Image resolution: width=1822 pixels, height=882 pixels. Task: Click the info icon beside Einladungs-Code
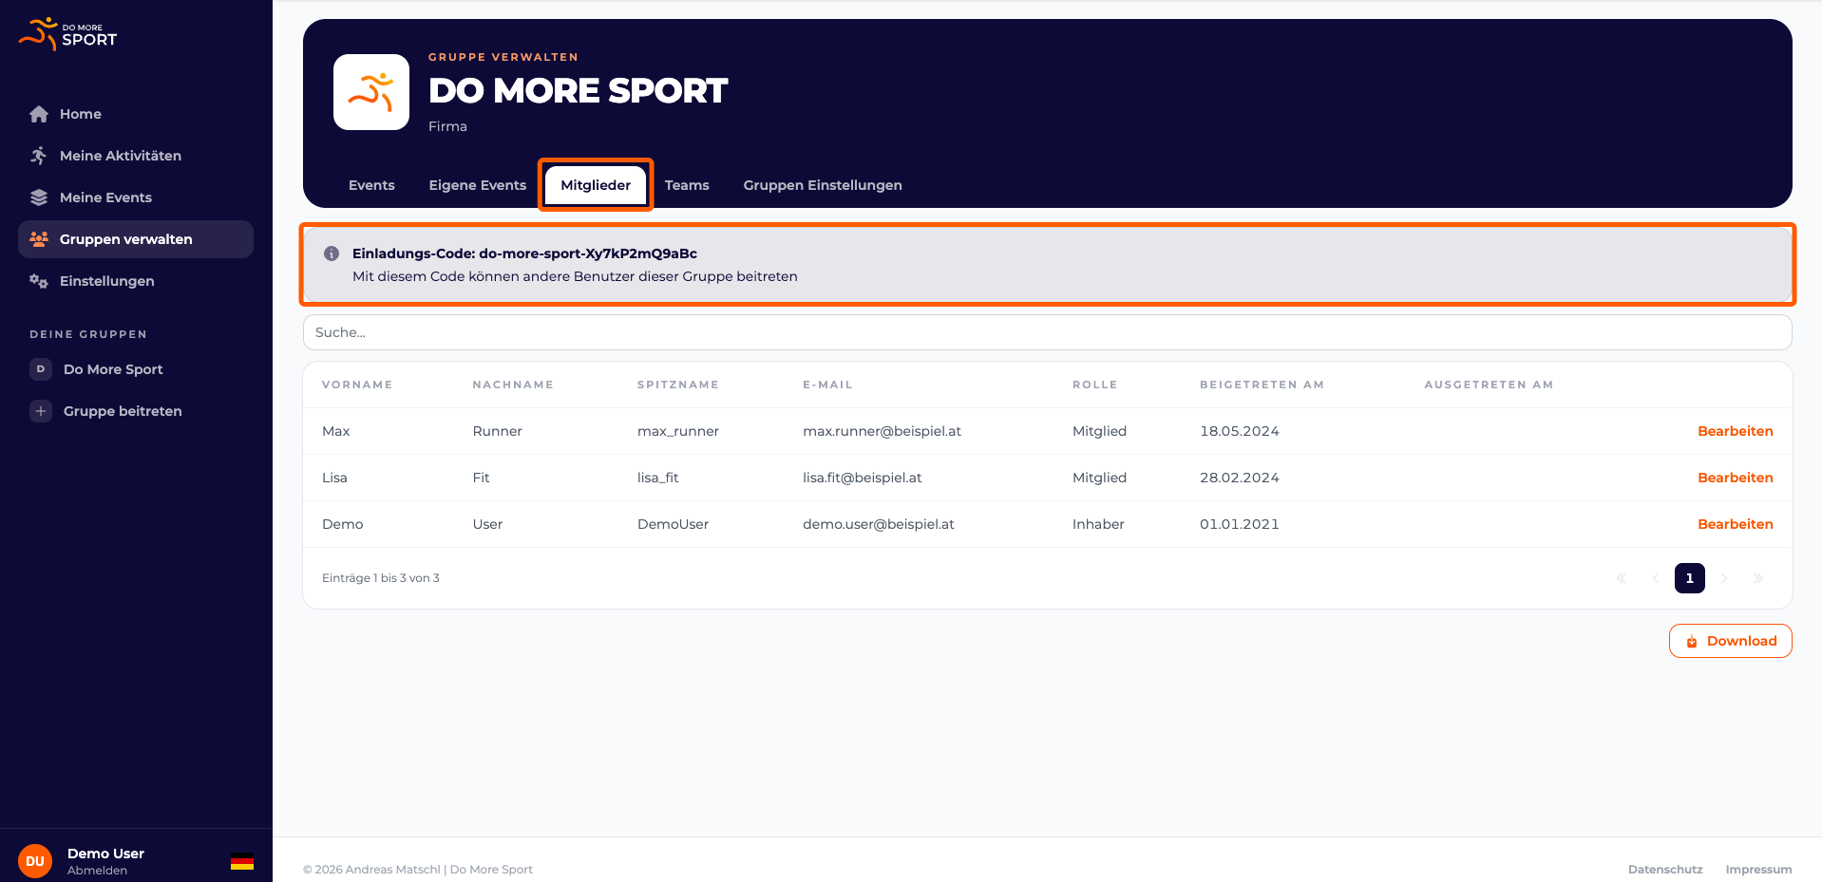click(332, 253)
